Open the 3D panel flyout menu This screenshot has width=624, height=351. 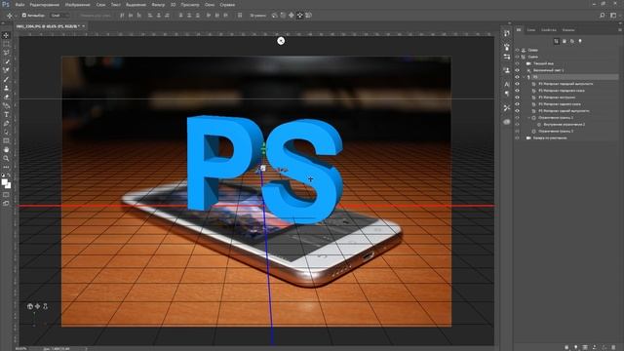click(620, 30)
